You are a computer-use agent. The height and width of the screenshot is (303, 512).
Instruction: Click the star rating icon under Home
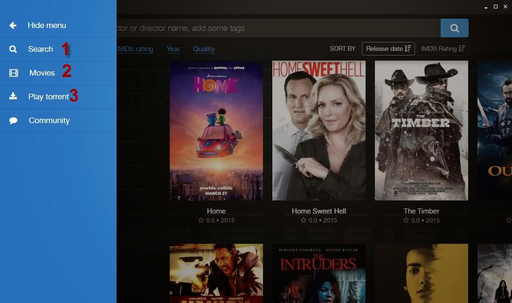pos(201,220)
